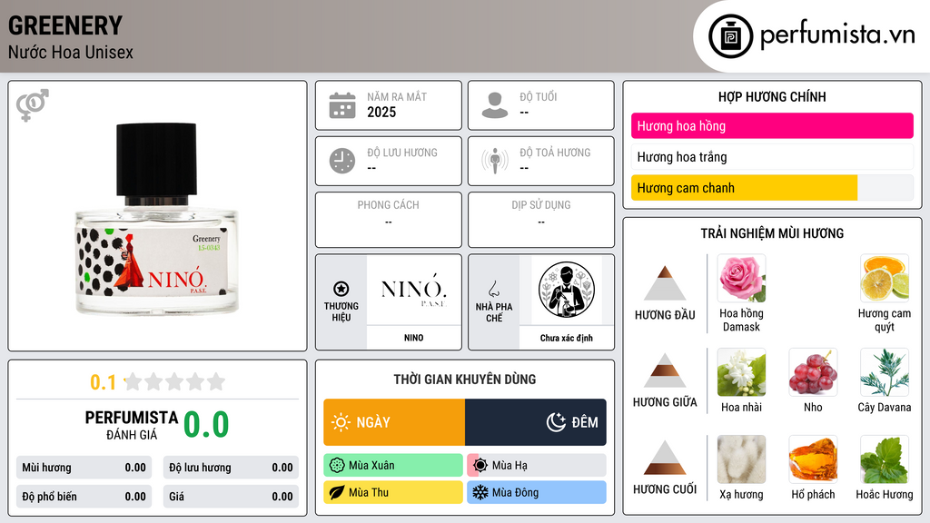Click the Thời gian khuyên dùng heading
Image resolution: width=930 pixels, height=523 pixels.
pos(465,380)
